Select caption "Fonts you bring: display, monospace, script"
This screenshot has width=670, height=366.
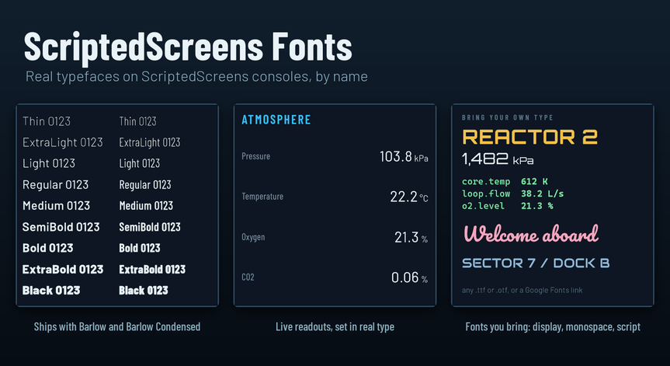[553, 327]
